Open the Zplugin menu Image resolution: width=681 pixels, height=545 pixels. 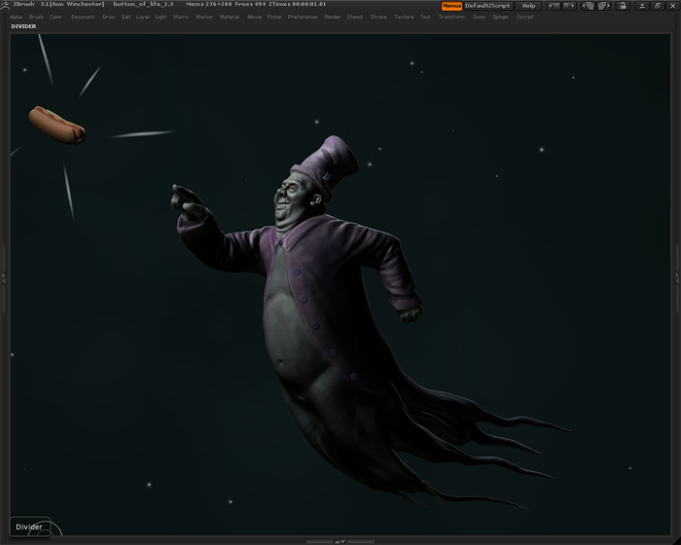coord(500,17)
